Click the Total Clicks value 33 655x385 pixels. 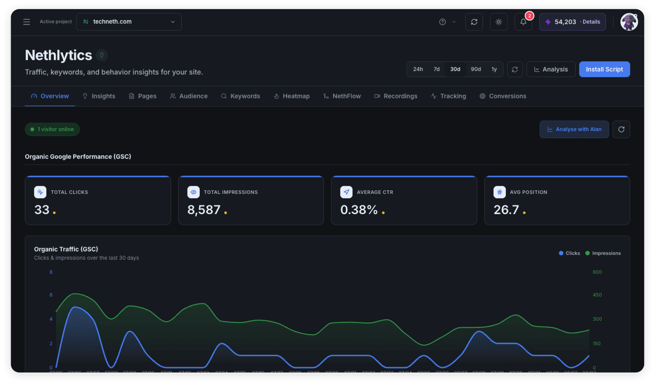pos(42,210)
